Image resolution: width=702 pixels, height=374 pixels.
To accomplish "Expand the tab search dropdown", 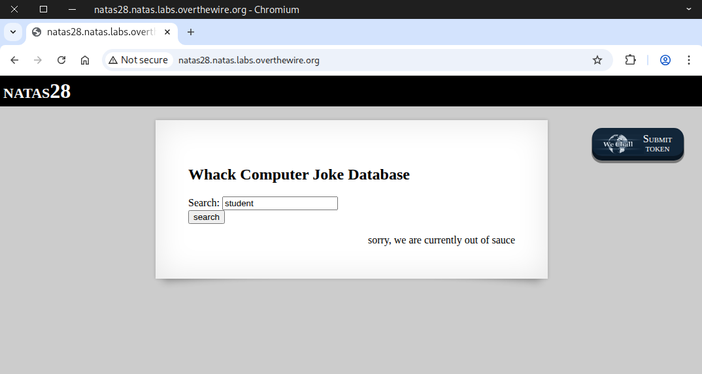I will tap(12, 32).
